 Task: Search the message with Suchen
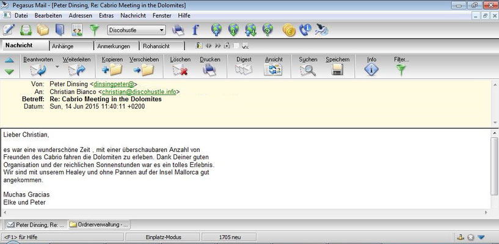point(308,66)
